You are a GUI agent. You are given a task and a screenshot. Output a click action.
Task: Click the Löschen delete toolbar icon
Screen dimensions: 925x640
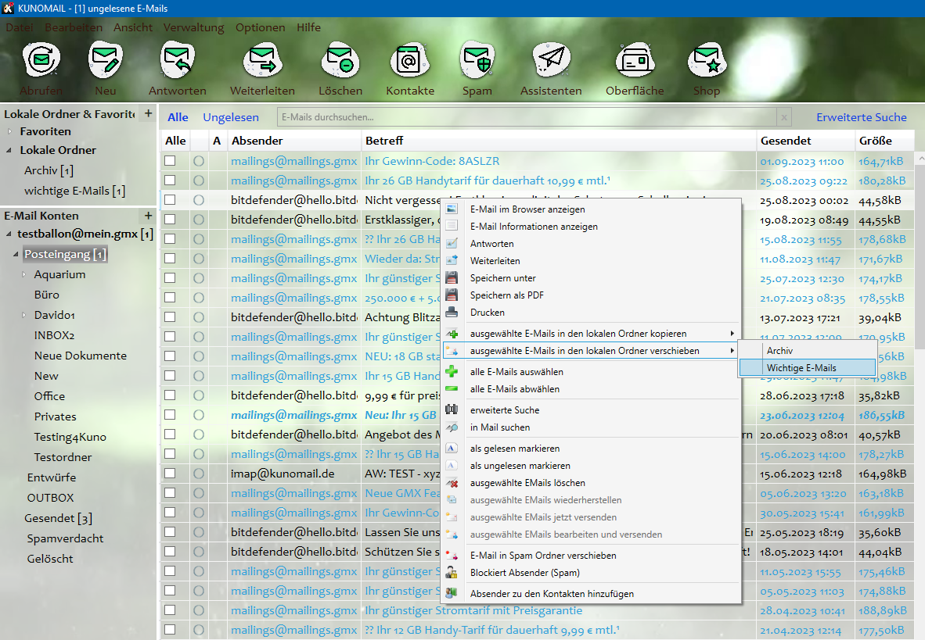coord(340,60)
